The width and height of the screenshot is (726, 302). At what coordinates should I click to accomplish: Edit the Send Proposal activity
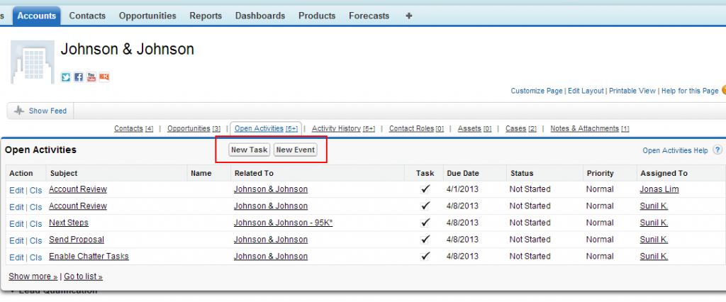click(16, 240)
